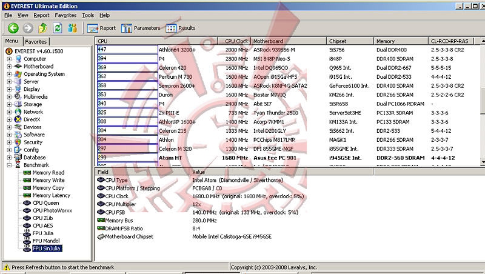Select CPU ZLib benchmark icon

tap(27, 218)
